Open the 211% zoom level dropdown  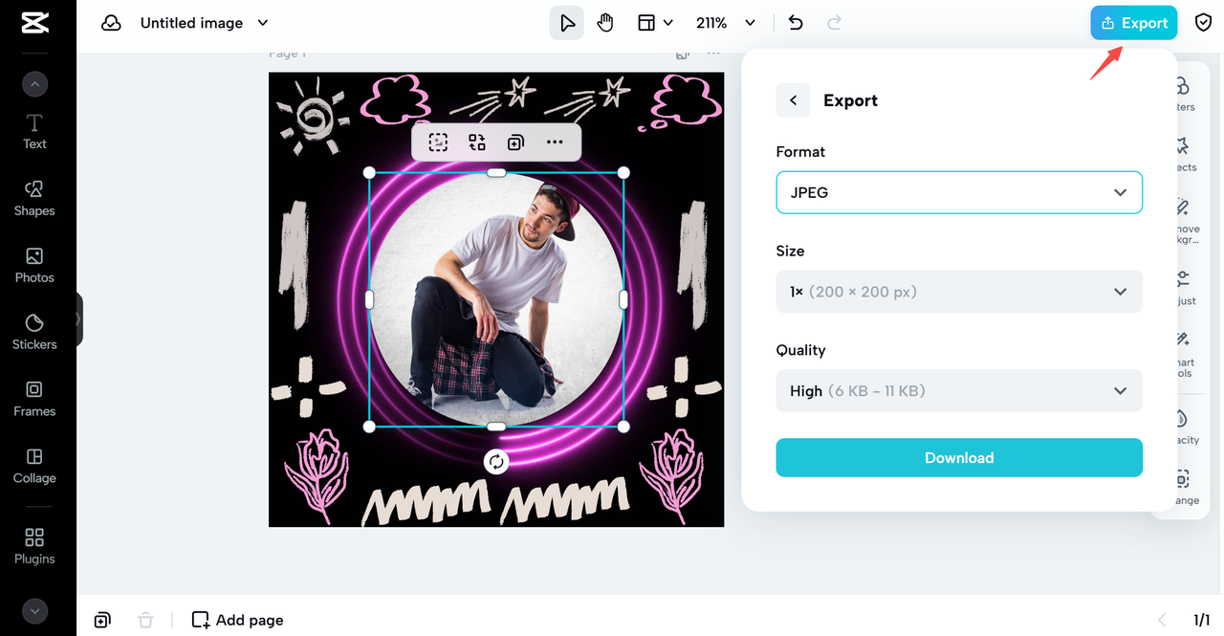point(726,23)
